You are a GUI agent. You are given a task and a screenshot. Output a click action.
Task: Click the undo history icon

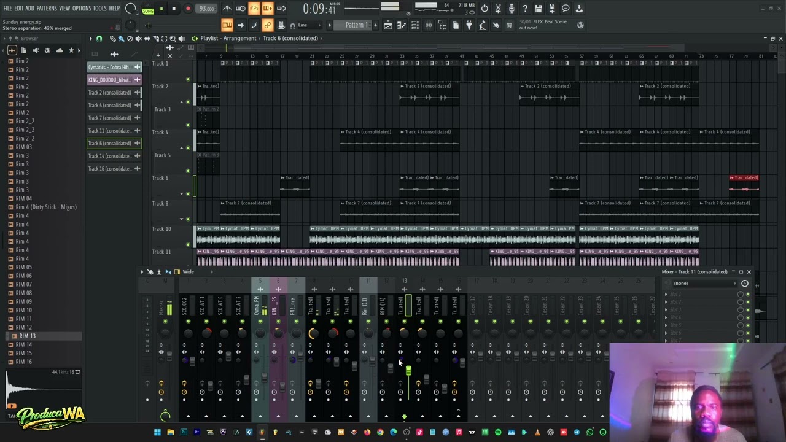point(484,9)
